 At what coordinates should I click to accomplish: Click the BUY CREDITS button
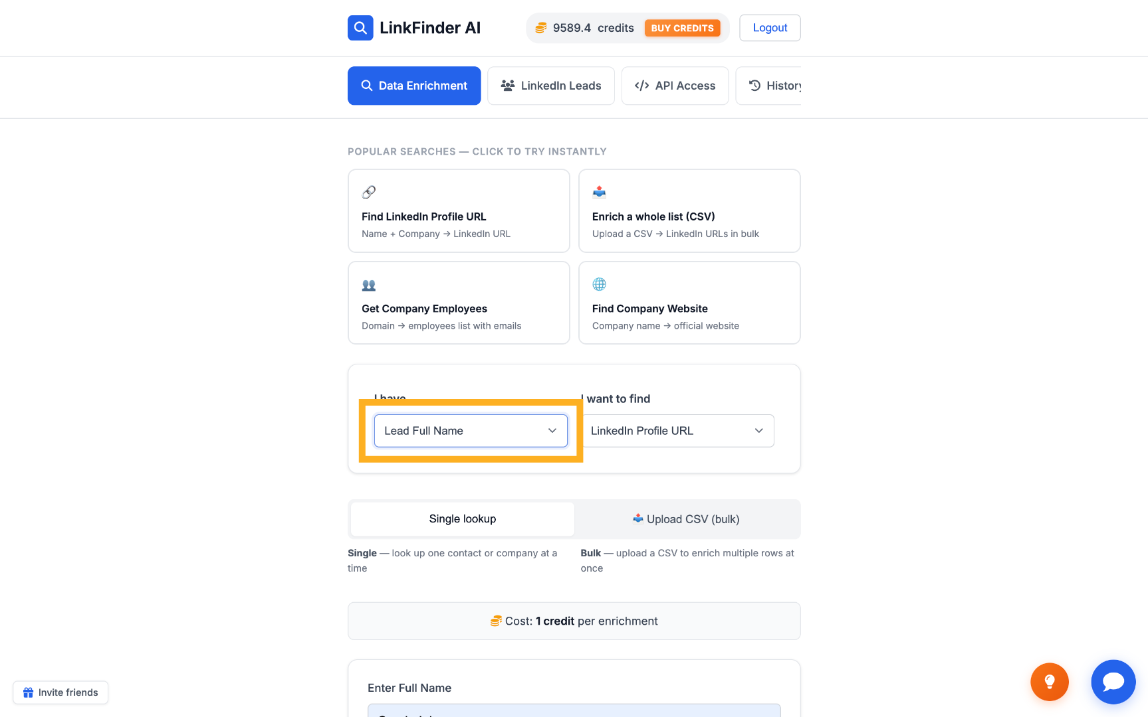(x=683, y=28)
